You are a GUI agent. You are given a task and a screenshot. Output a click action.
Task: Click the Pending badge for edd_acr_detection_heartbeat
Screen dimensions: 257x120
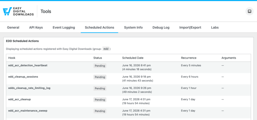pyautogui.click(x=100, y=66)
